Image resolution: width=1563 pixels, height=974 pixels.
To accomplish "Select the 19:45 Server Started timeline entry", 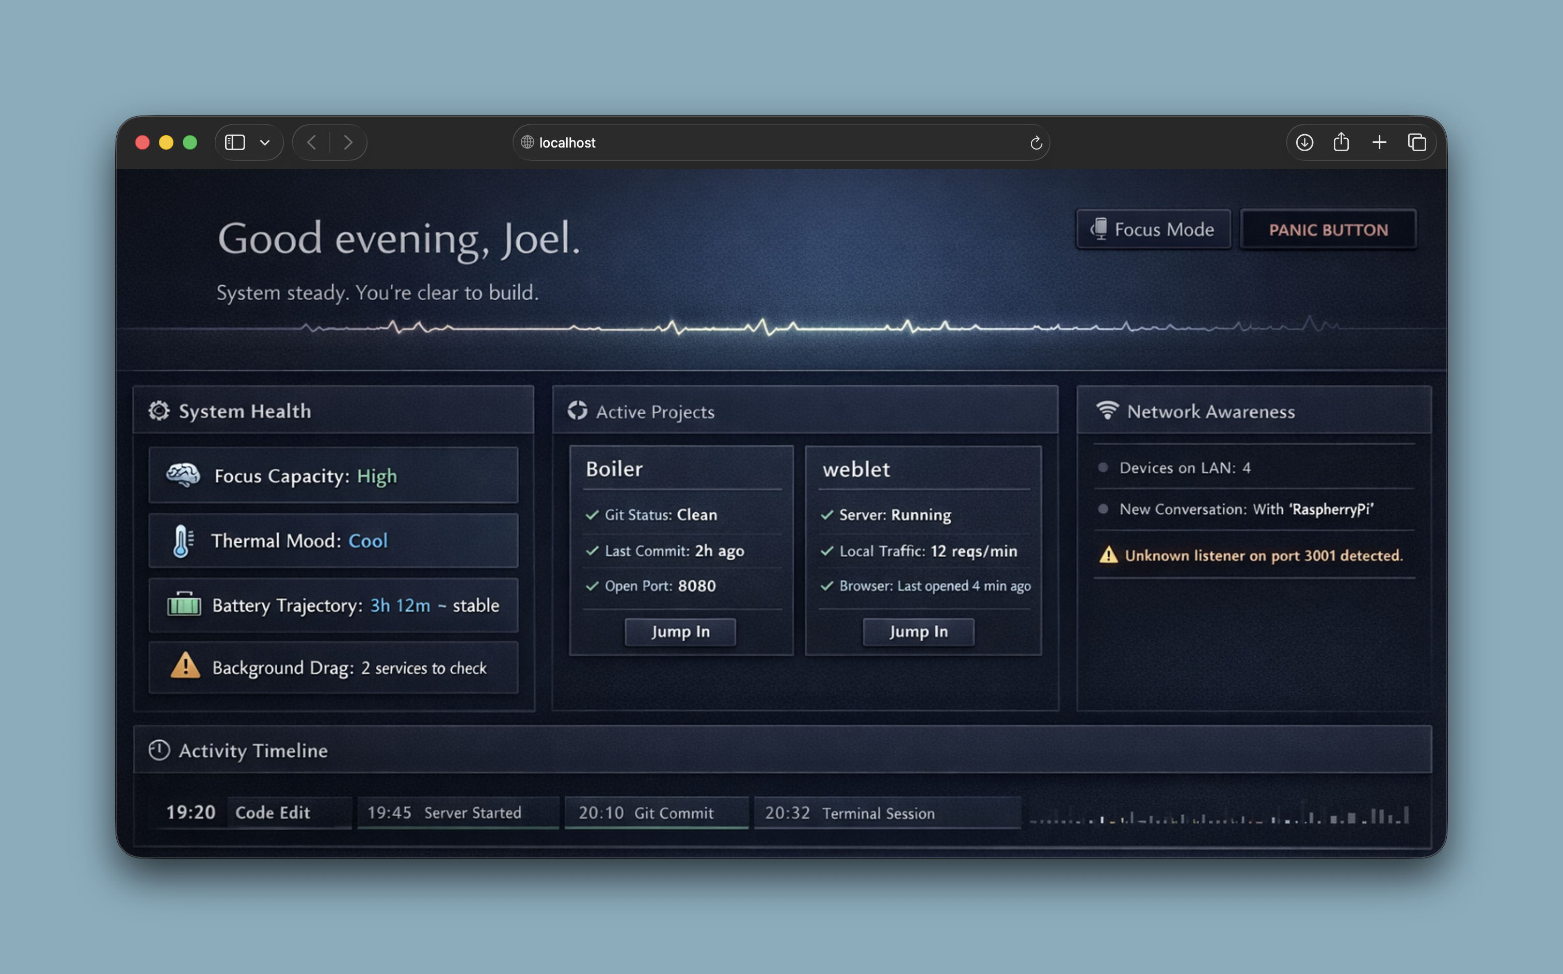I will pos(458,813).
